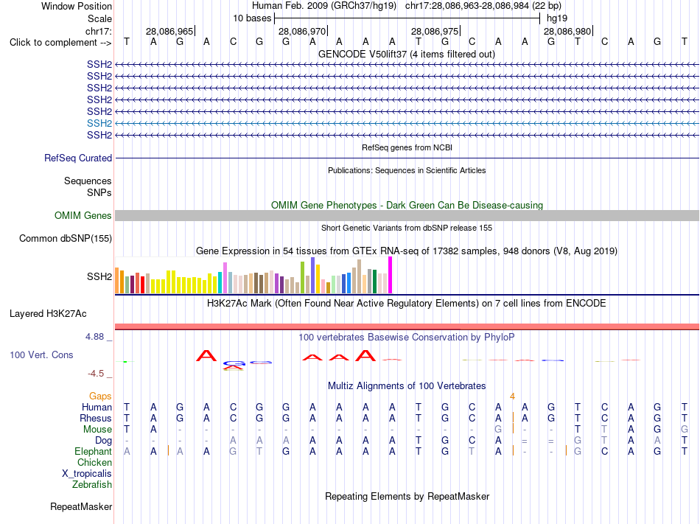
Task: Click the gray OMIM Genes bar
Action: pos(407,216)
